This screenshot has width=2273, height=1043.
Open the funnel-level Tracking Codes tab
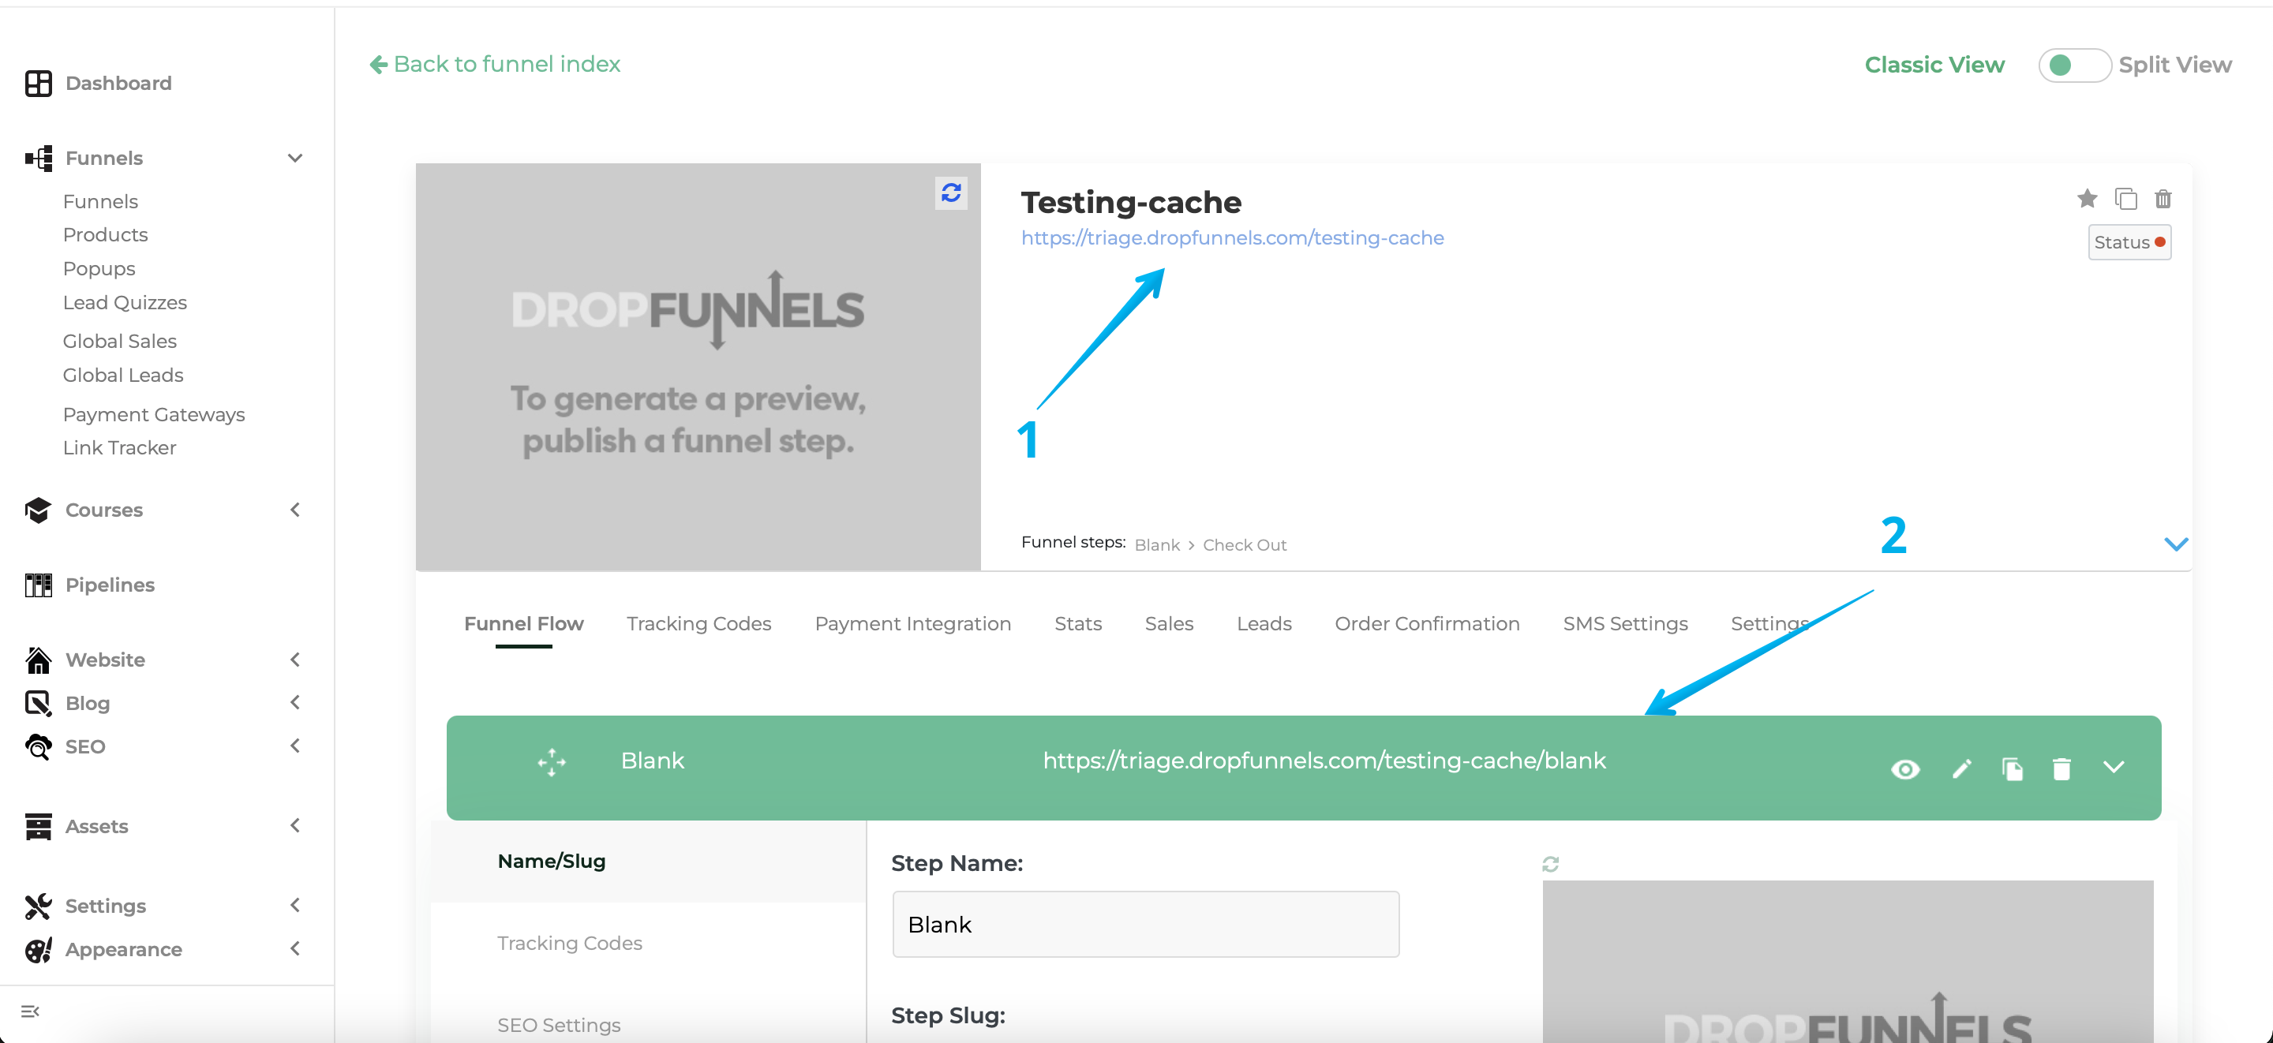pos(698,624)
